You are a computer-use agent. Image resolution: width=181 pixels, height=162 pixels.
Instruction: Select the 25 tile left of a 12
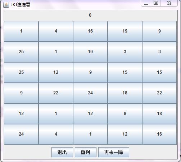pyautogui.click(x=21, y=73)
